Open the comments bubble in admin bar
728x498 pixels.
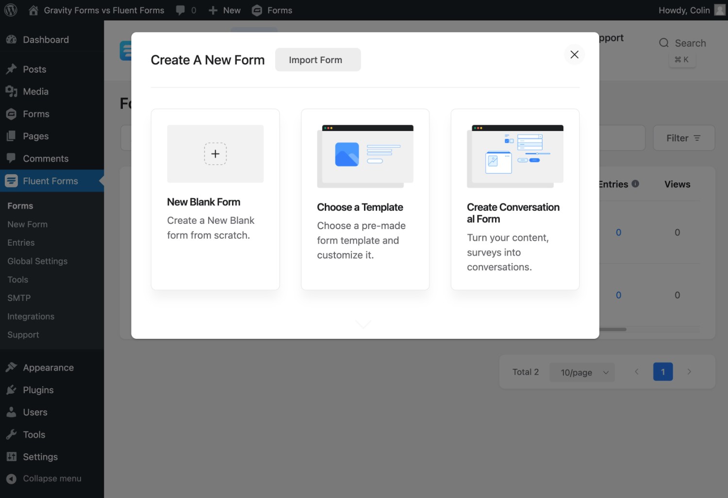(x=181, y=10)
